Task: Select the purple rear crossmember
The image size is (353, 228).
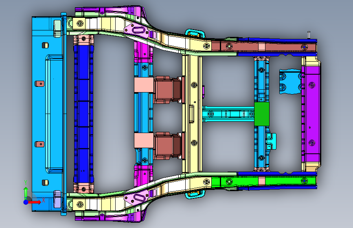Action: click(x=311, y=114)
